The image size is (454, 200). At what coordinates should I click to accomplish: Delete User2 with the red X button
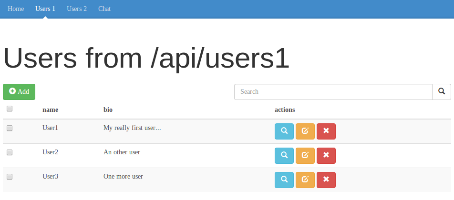(x=326, y=156)
